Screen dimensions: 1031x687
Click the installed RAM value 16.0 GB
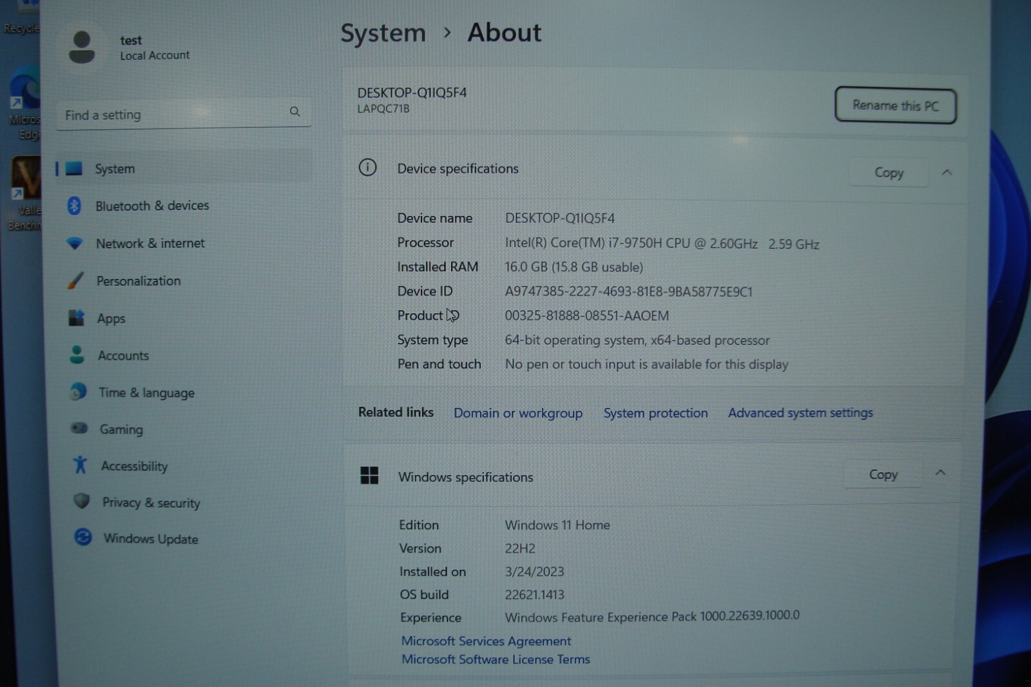pyautogui.click(x=573, y=267)
